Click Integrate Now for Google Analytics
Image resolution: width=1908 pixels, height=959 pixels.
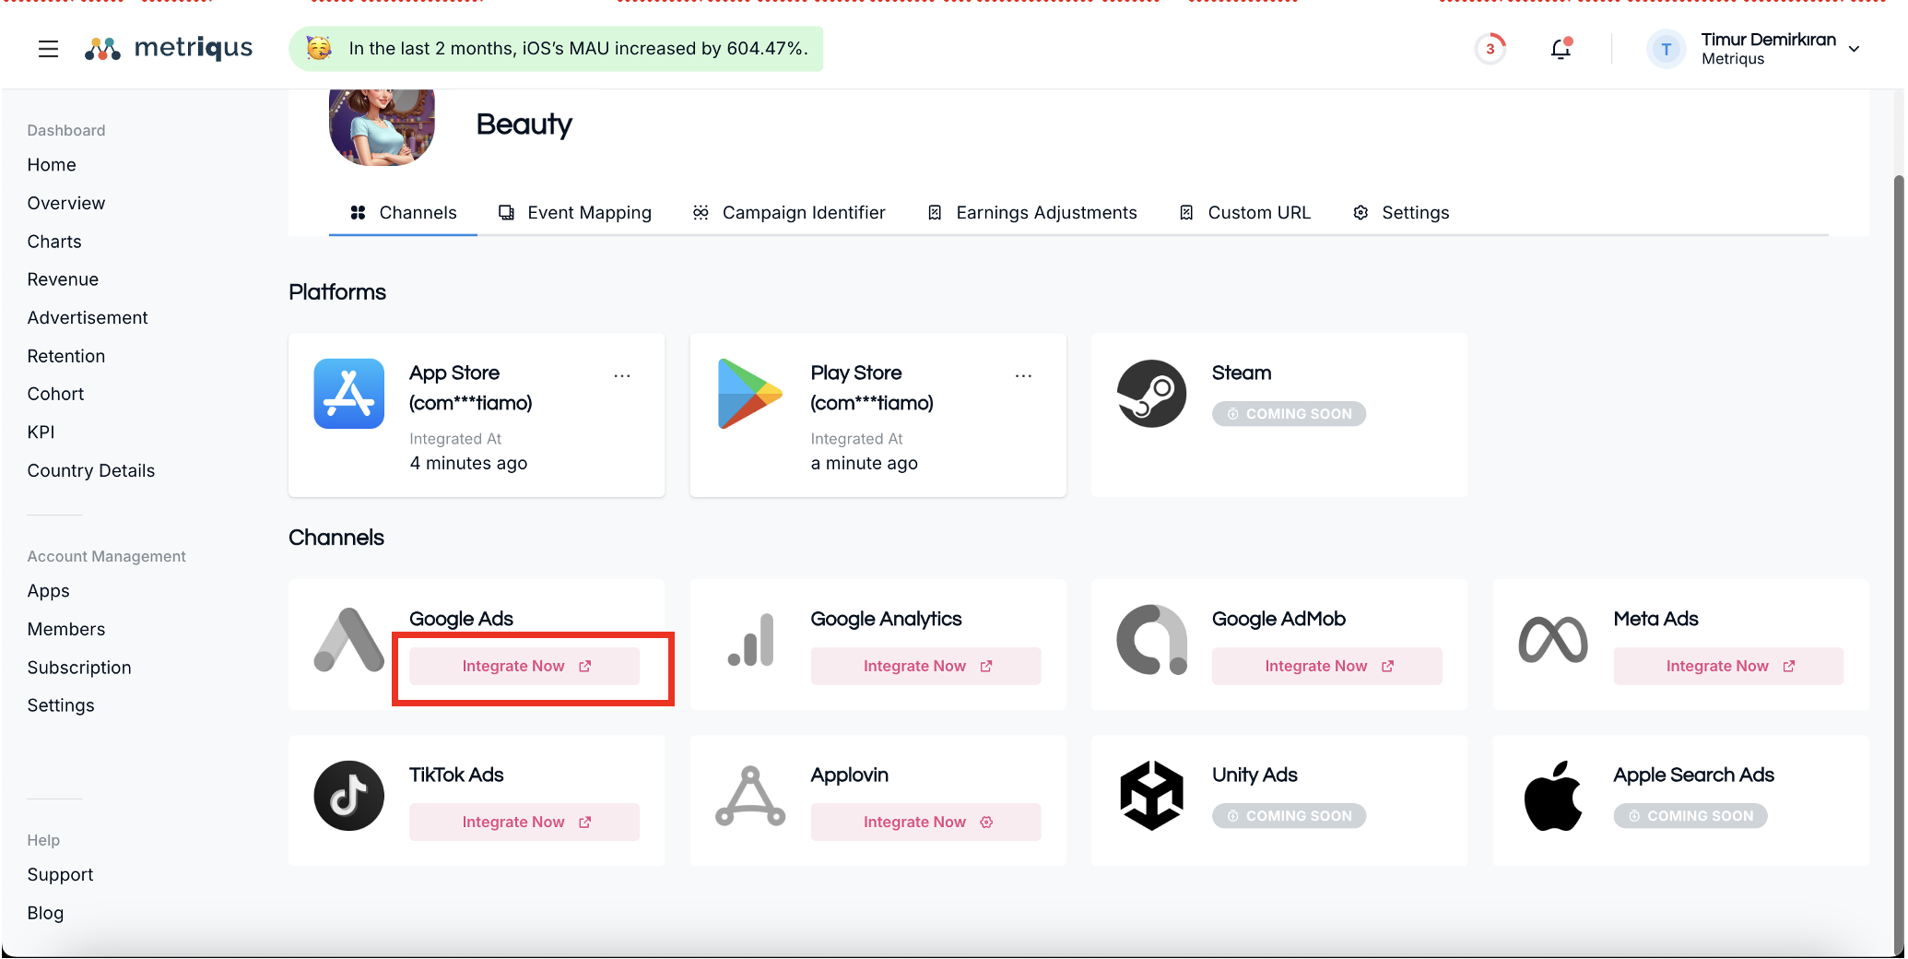pyautogui.click(x=925, y=666)
